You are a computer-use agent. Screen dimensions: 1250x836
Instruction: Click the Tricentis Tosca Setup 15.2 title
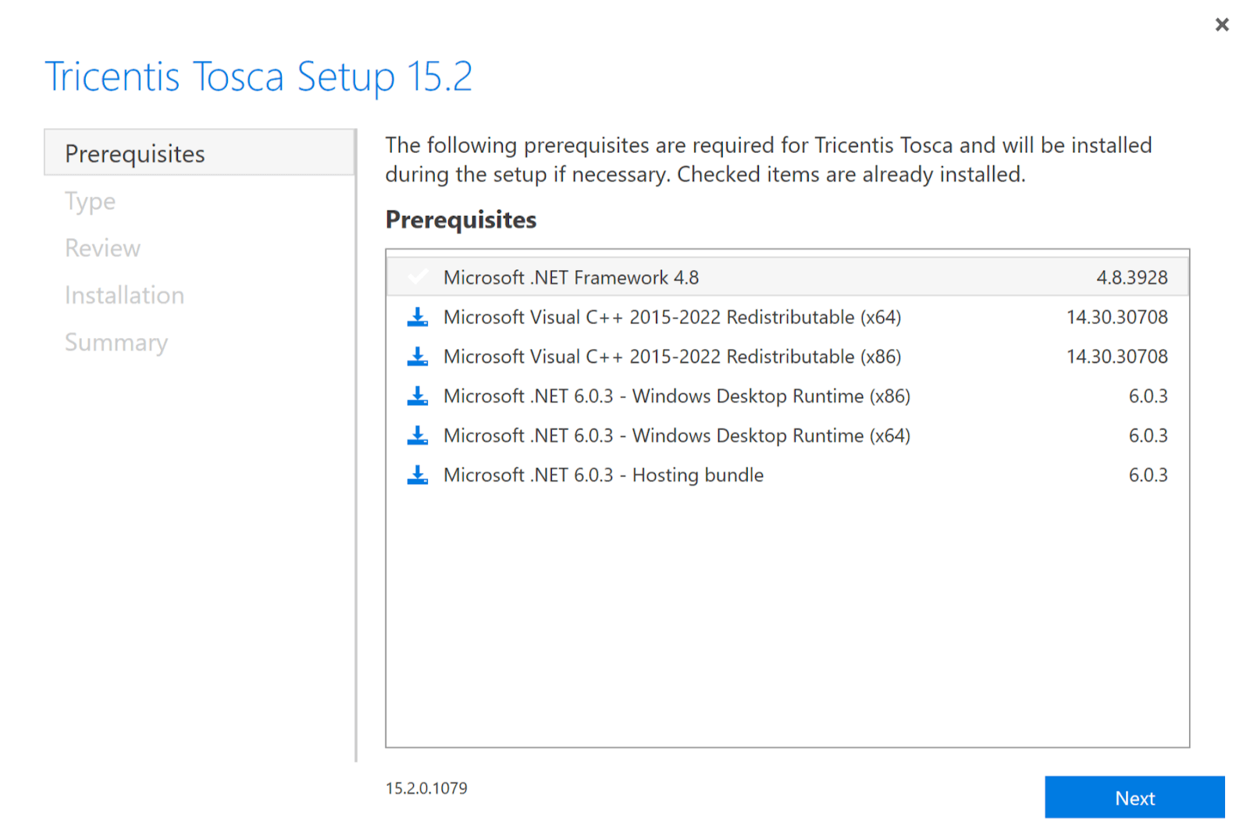pos(258,76)
